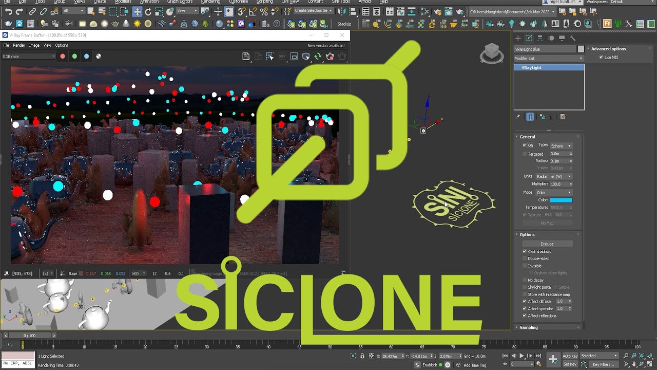Image resolution: width=657 pixels, height=370 pixels.
Task: Click the Set Key button
Action: coord(570,364)
